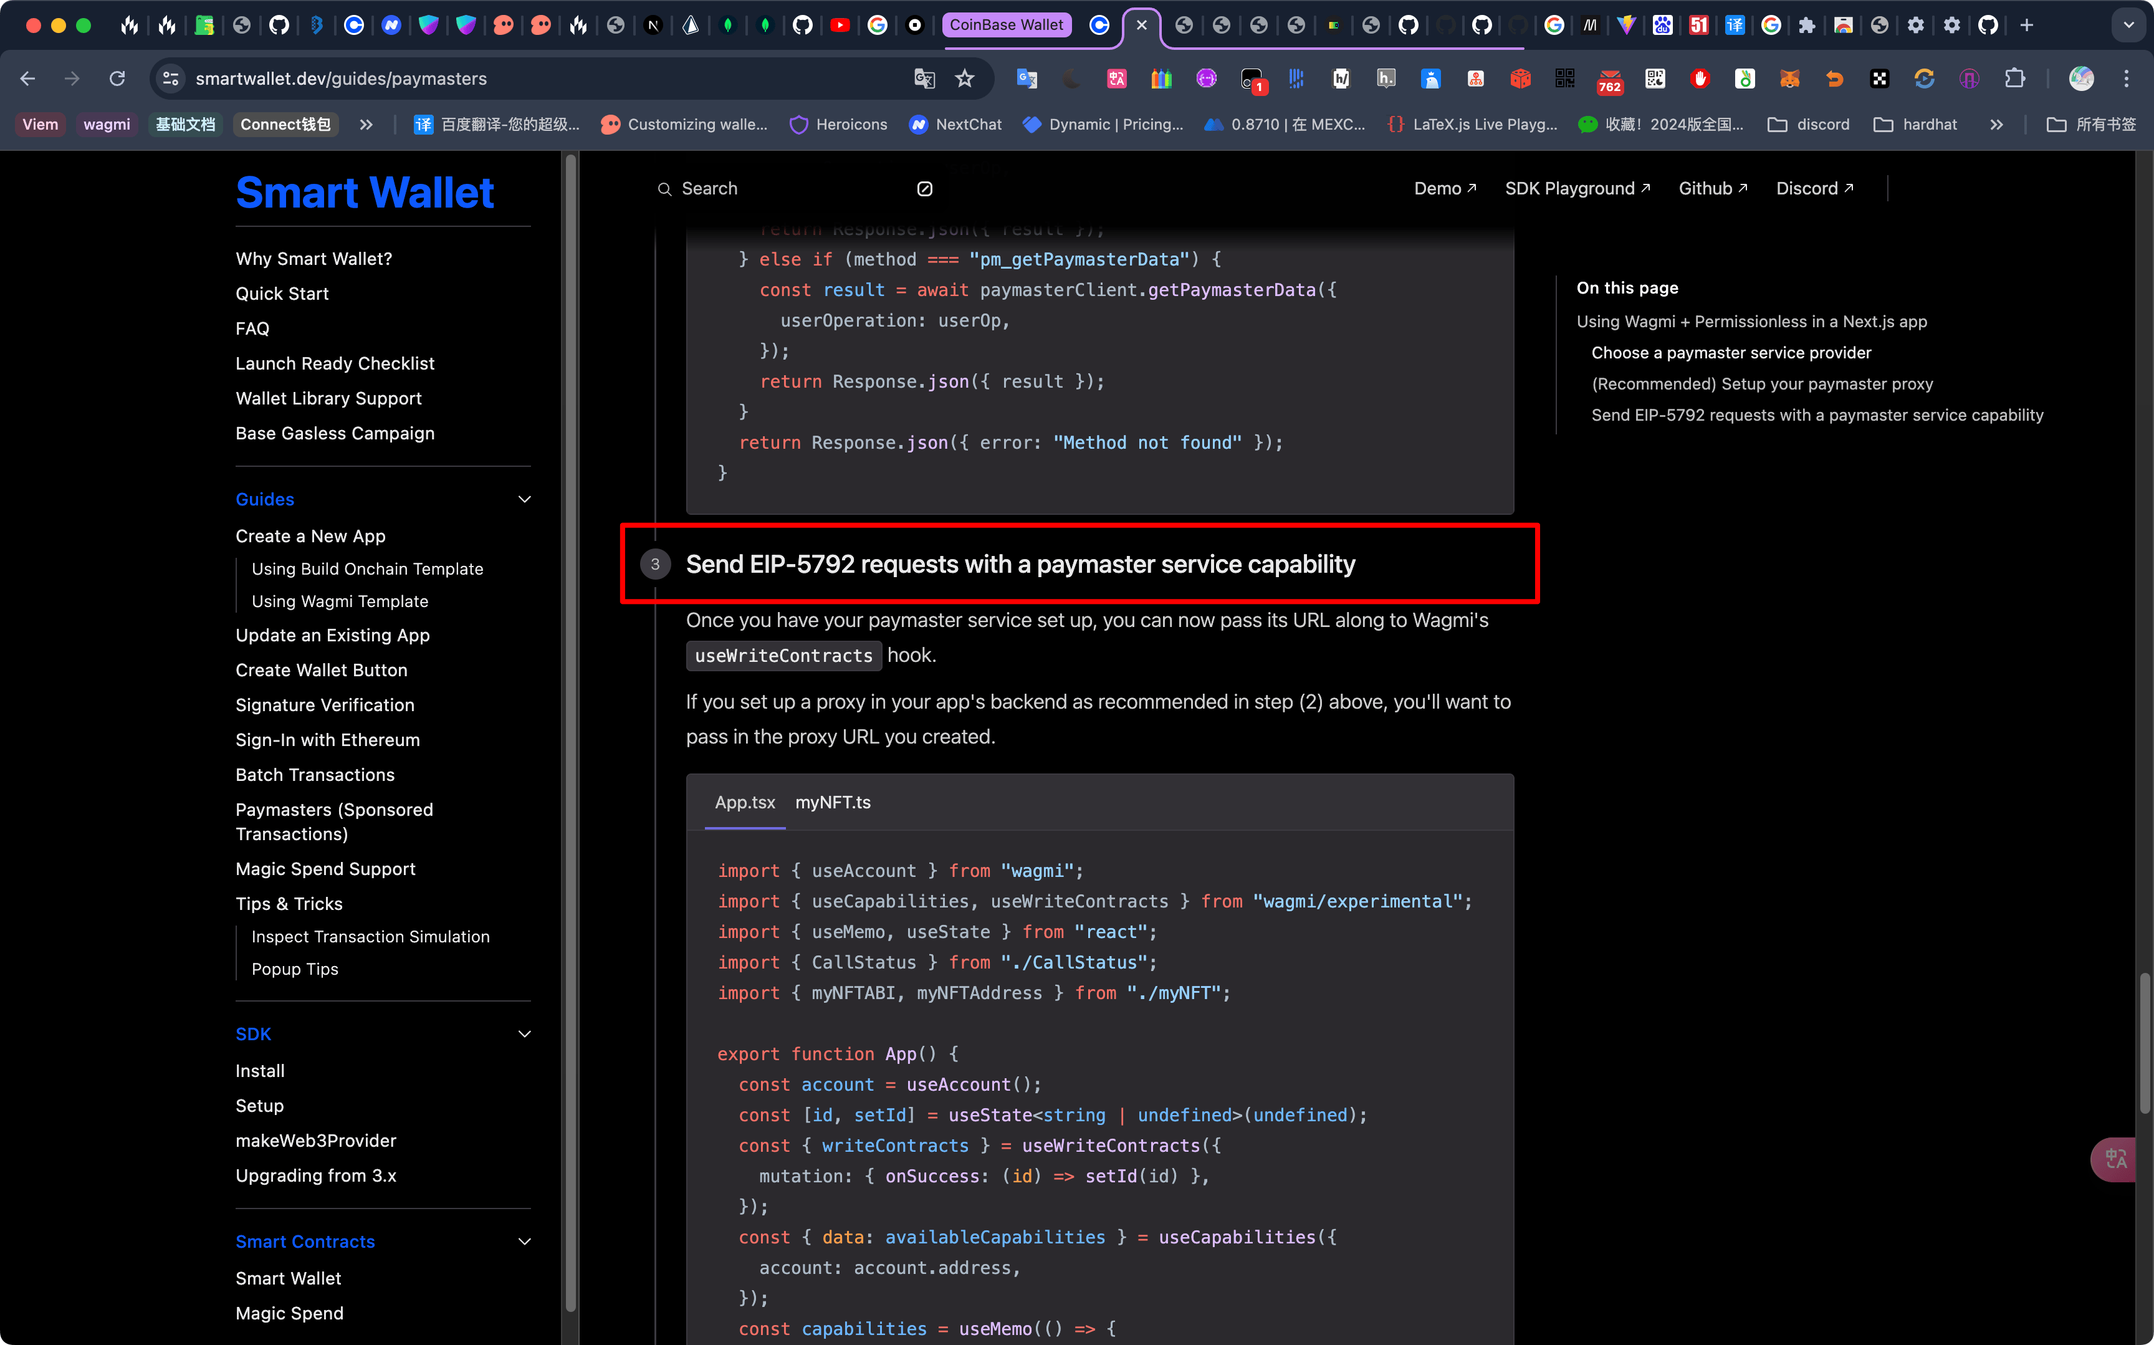This screenshot has height=1345, width=2154.
Task: Go to Why Smart Wallet? page
Action: pos(314,259)
